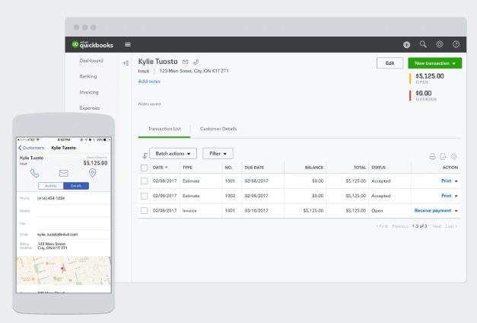
Task: Expand action arrow for Estimate 1002 row
Action: pyautogui.click(x=456, y=196)
